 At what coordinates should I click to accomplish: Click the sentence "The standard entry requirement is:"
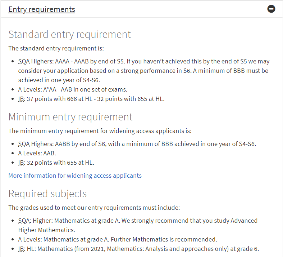pos(56,48)
